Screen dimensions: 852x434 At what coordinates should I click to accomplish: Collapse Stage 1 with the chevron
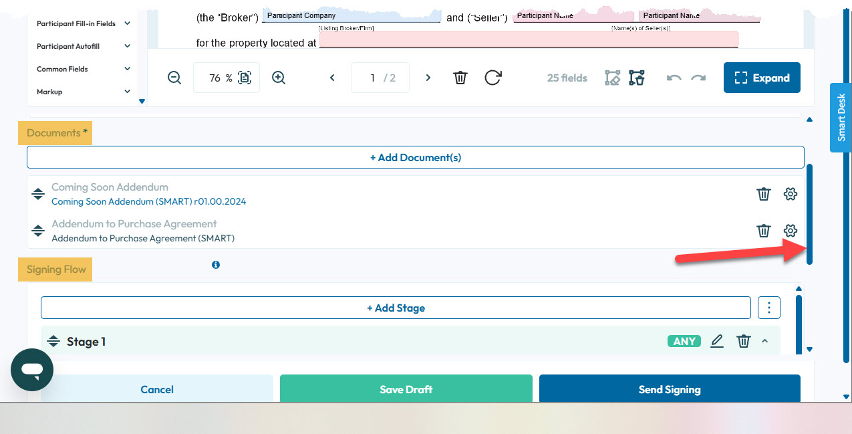click(765, 341)
